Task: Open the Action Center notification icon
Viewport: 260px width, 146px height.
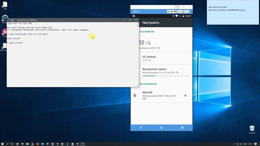Action: pyautogui.click(x=256, y=144)
